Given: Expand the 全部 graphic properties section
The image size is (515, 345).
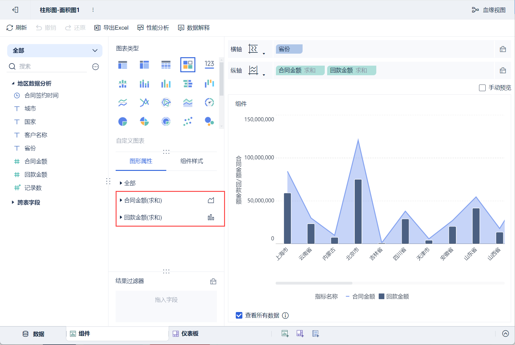Looking at the screenshot, I should (121, 183).
